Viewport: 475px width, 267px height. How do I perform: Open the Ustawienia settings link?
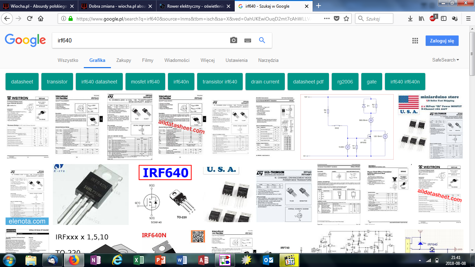pyautogui.click(x=236, y=60)
